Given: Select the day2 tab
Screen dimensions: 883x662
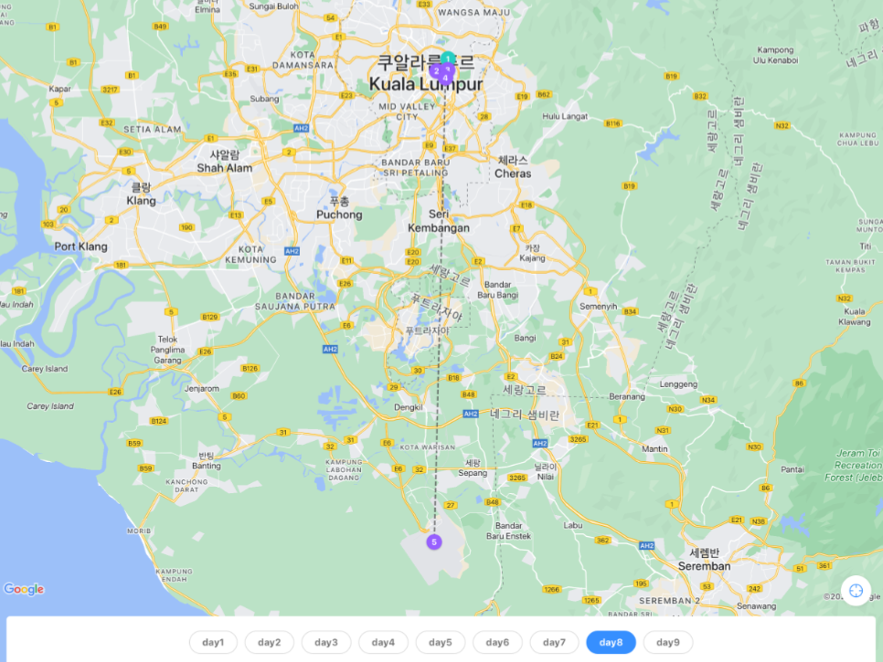Looking at the screenshot, I should (269, 642).
